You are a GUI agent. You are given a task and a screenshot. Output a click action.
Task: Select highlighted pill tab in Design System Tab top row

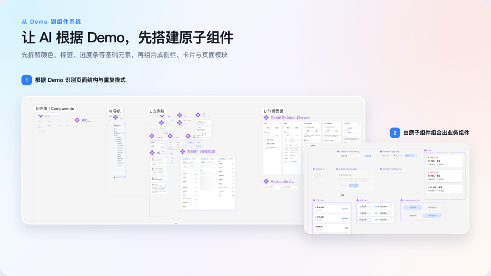coord(413,207)
